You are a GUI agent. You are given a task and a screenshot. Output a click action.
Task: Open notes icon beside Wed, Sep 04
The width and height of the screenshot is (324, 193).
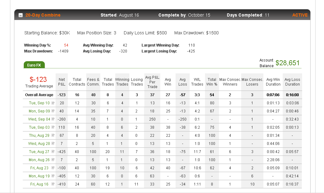point(53,119)
